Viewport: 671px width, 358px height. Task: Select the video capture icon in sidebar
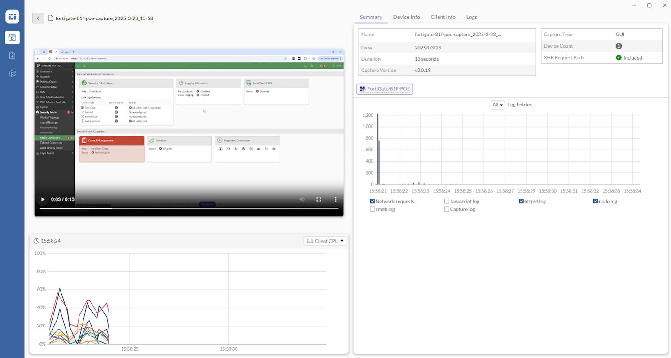pos(12,38)
